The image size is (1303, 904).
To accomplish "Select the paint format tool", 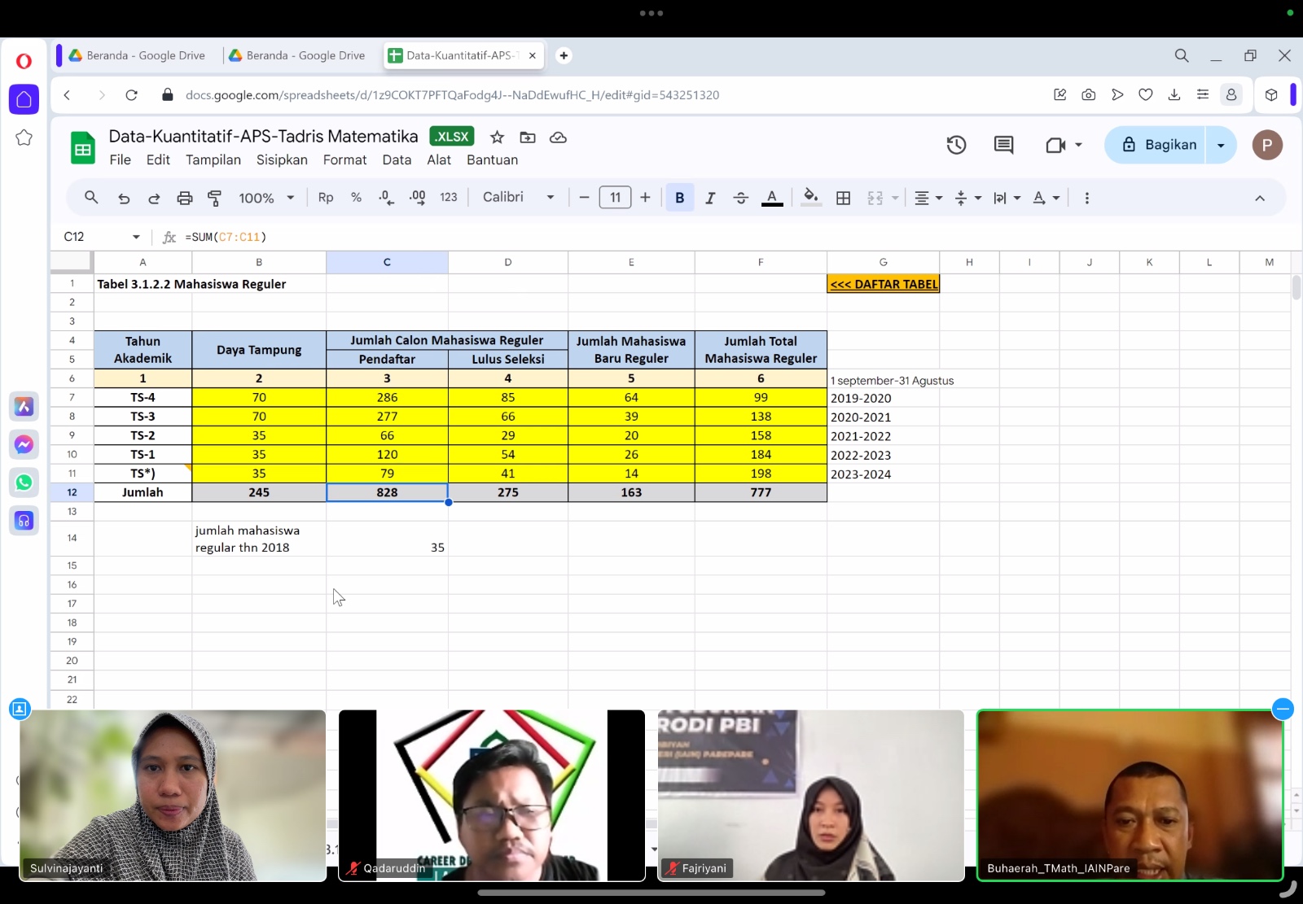I will pyautogui.click(x=215, y=198).
